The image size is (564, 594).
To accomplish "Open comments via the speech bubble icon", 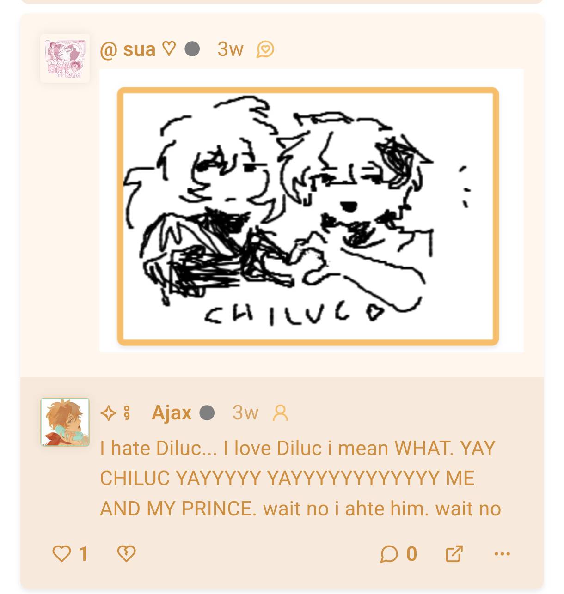I will (389, 553).
